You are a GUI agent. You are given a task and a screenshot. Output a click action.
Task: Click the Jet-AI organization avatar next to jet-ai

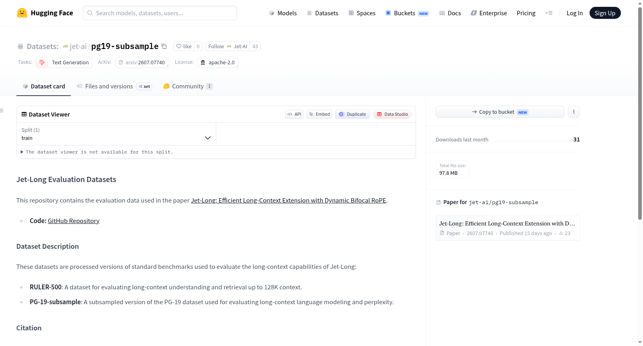65,46
